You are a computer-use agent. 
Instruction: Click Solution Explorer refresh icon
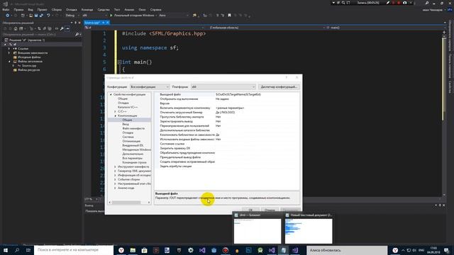(x=39, y=28)
